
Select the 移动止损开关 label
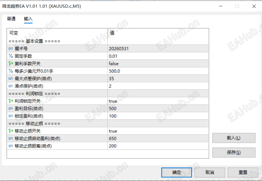coord(28,131)
